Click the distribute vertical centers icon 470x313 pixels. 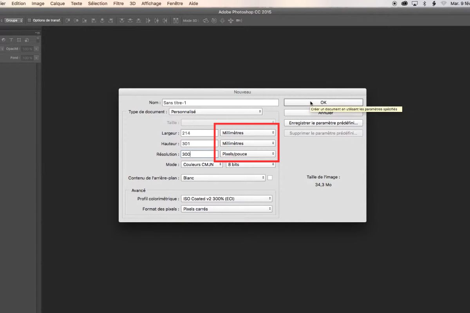130,20
